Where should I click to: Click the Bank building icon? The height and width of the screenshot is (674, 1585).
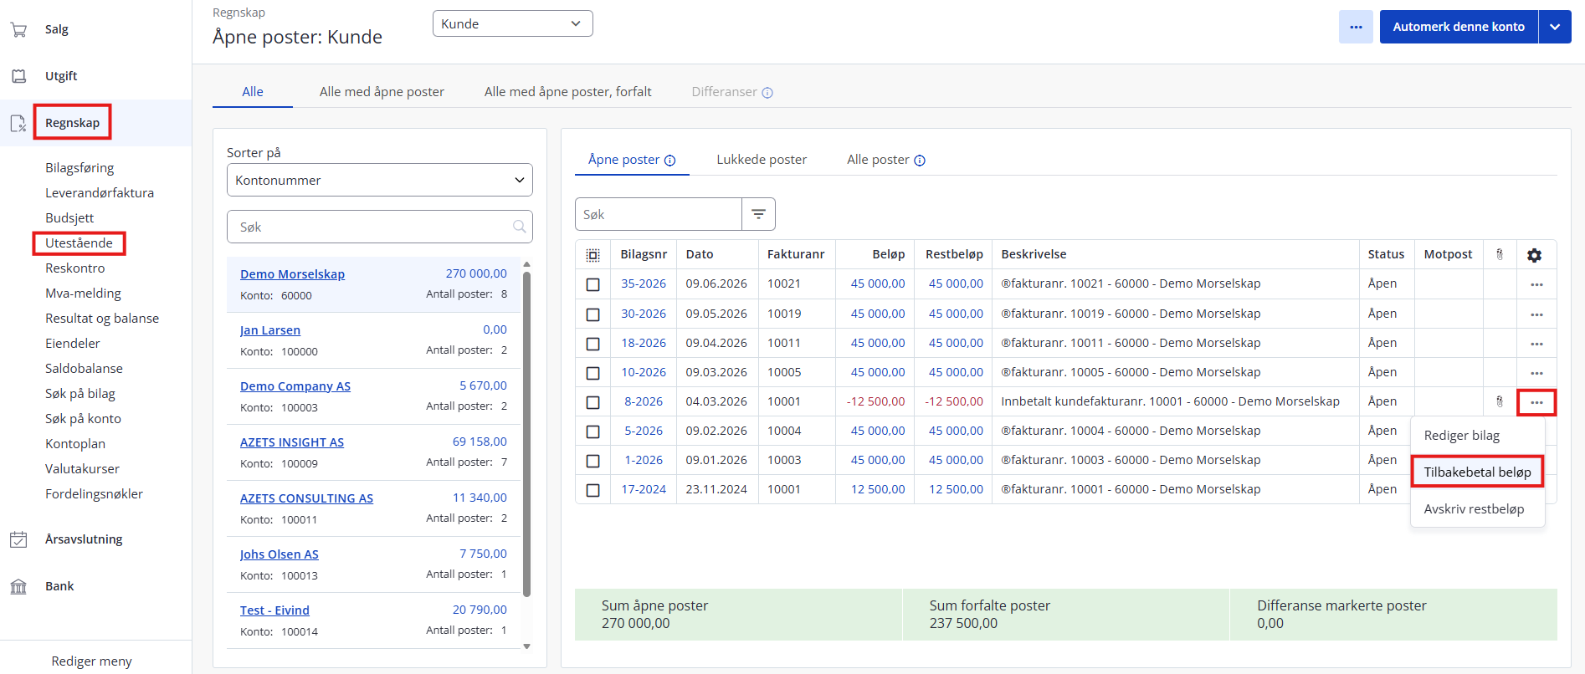click(x=18, y=586)
